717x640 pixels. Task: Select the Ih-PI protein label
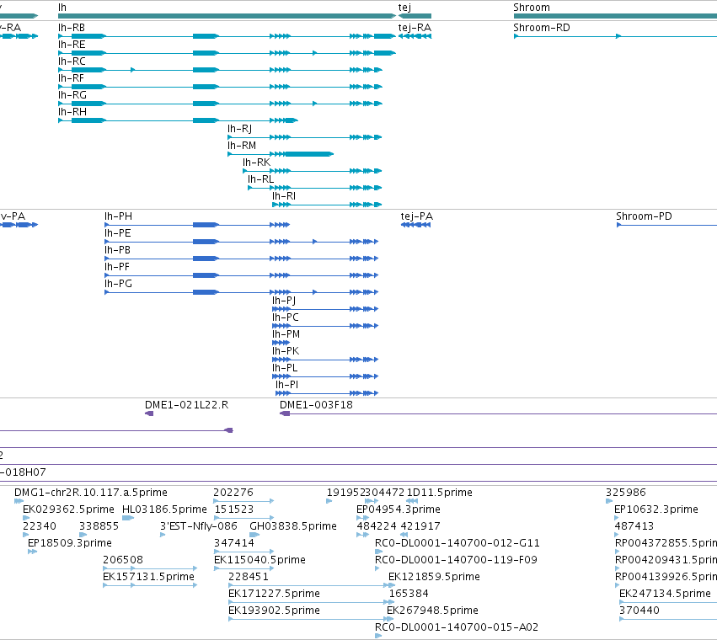286,385
